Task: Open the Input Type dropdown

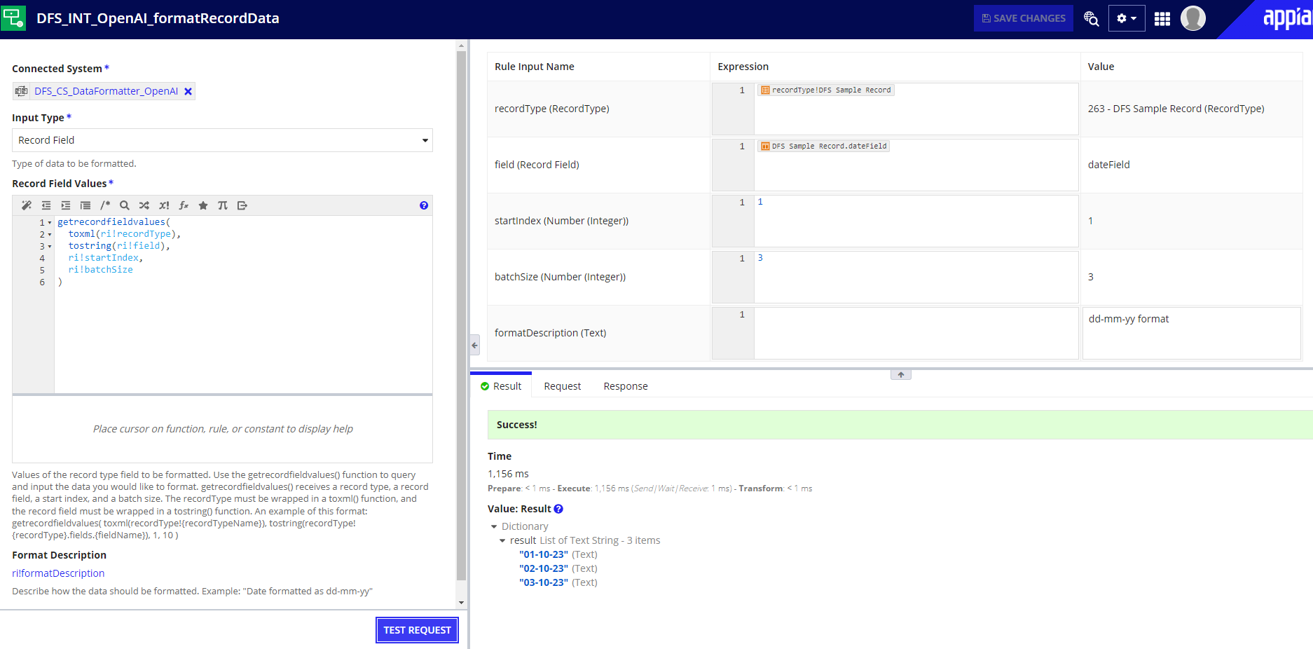Action: pos(222,140)
